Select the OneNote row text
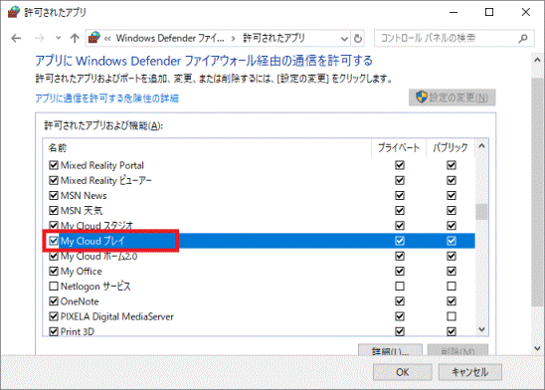This screenshot has height=390, width=545. [x=80, y=301]
